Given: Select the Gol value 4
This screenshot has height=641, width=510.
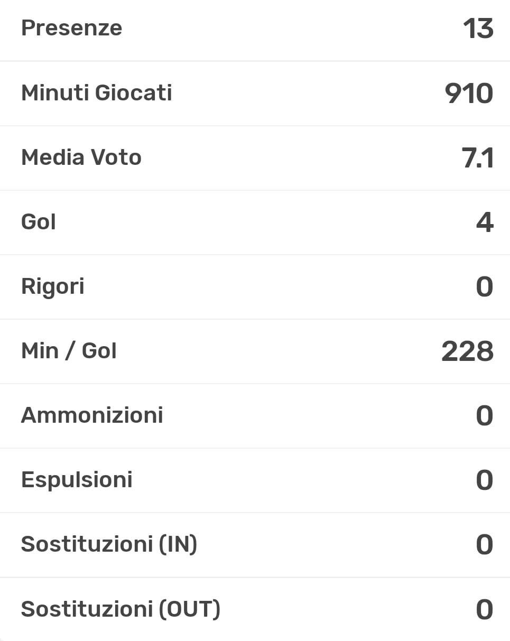Looking at the screenshot, I should tap(485, 222).
